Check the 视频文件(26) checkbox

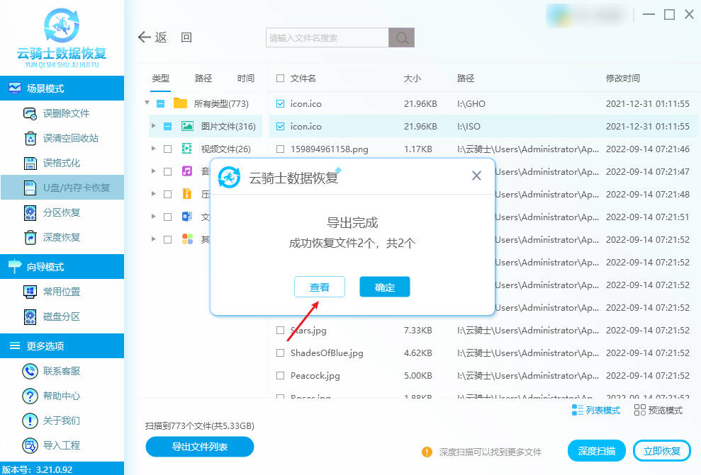(x=168, y=149)
